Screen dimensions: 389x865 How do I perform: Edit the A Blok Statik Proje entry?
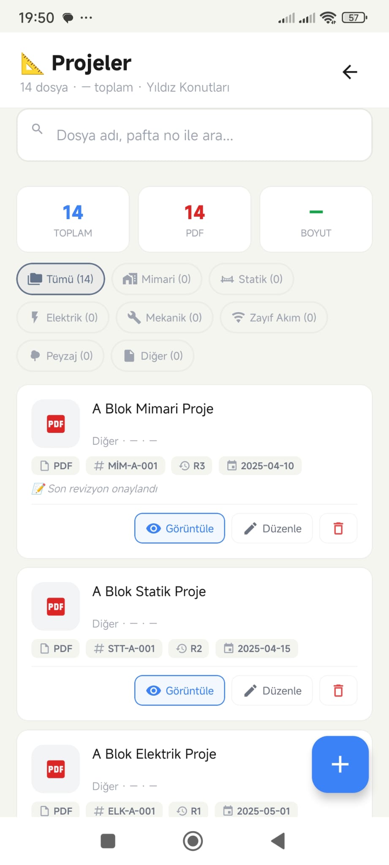272,691
